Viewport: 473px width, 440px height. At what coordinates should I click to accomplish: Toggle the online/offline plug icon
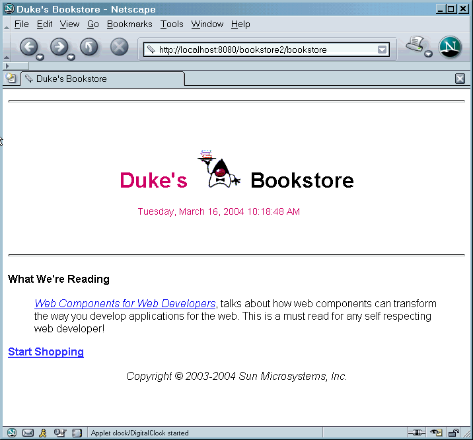[x=417, y=433]
